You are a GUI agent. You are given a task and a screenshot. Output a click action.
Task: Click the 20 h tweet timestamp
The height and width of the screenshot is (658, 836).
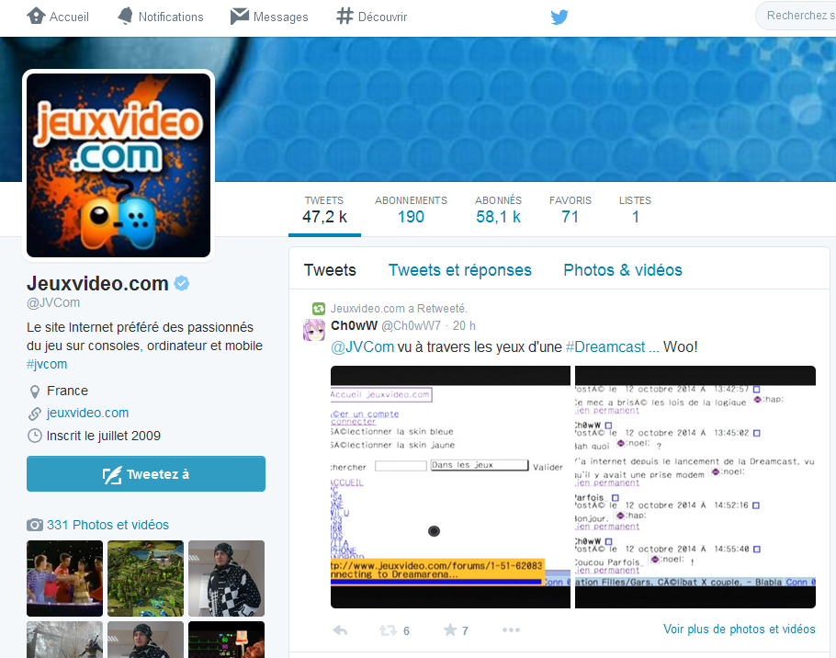(464, 325)
